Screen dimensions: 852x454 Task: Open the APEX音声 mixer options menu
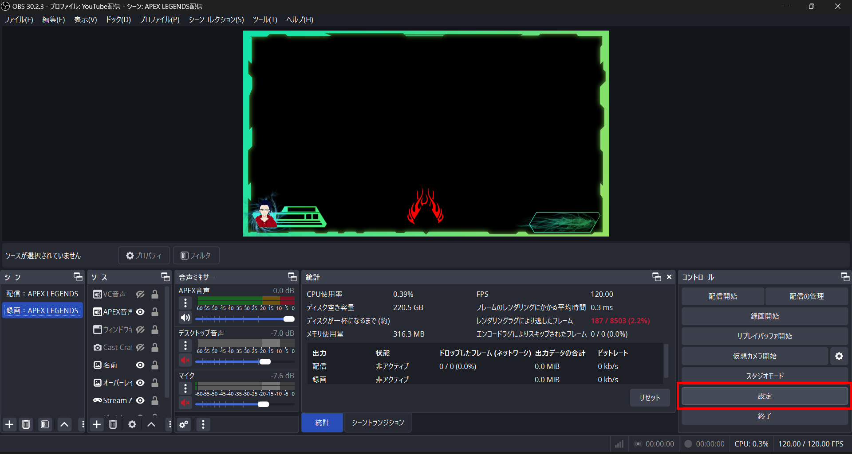185,303
